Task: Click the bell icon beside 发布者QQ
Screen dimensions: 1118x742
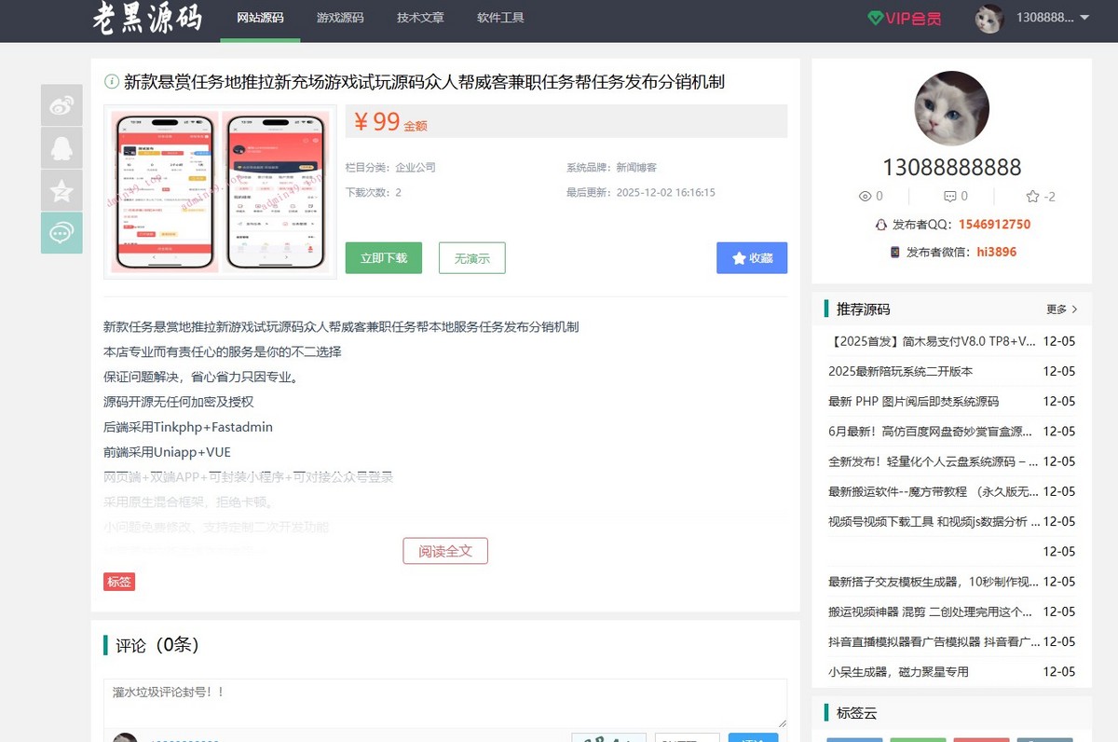Action: (x=880, y=225)
